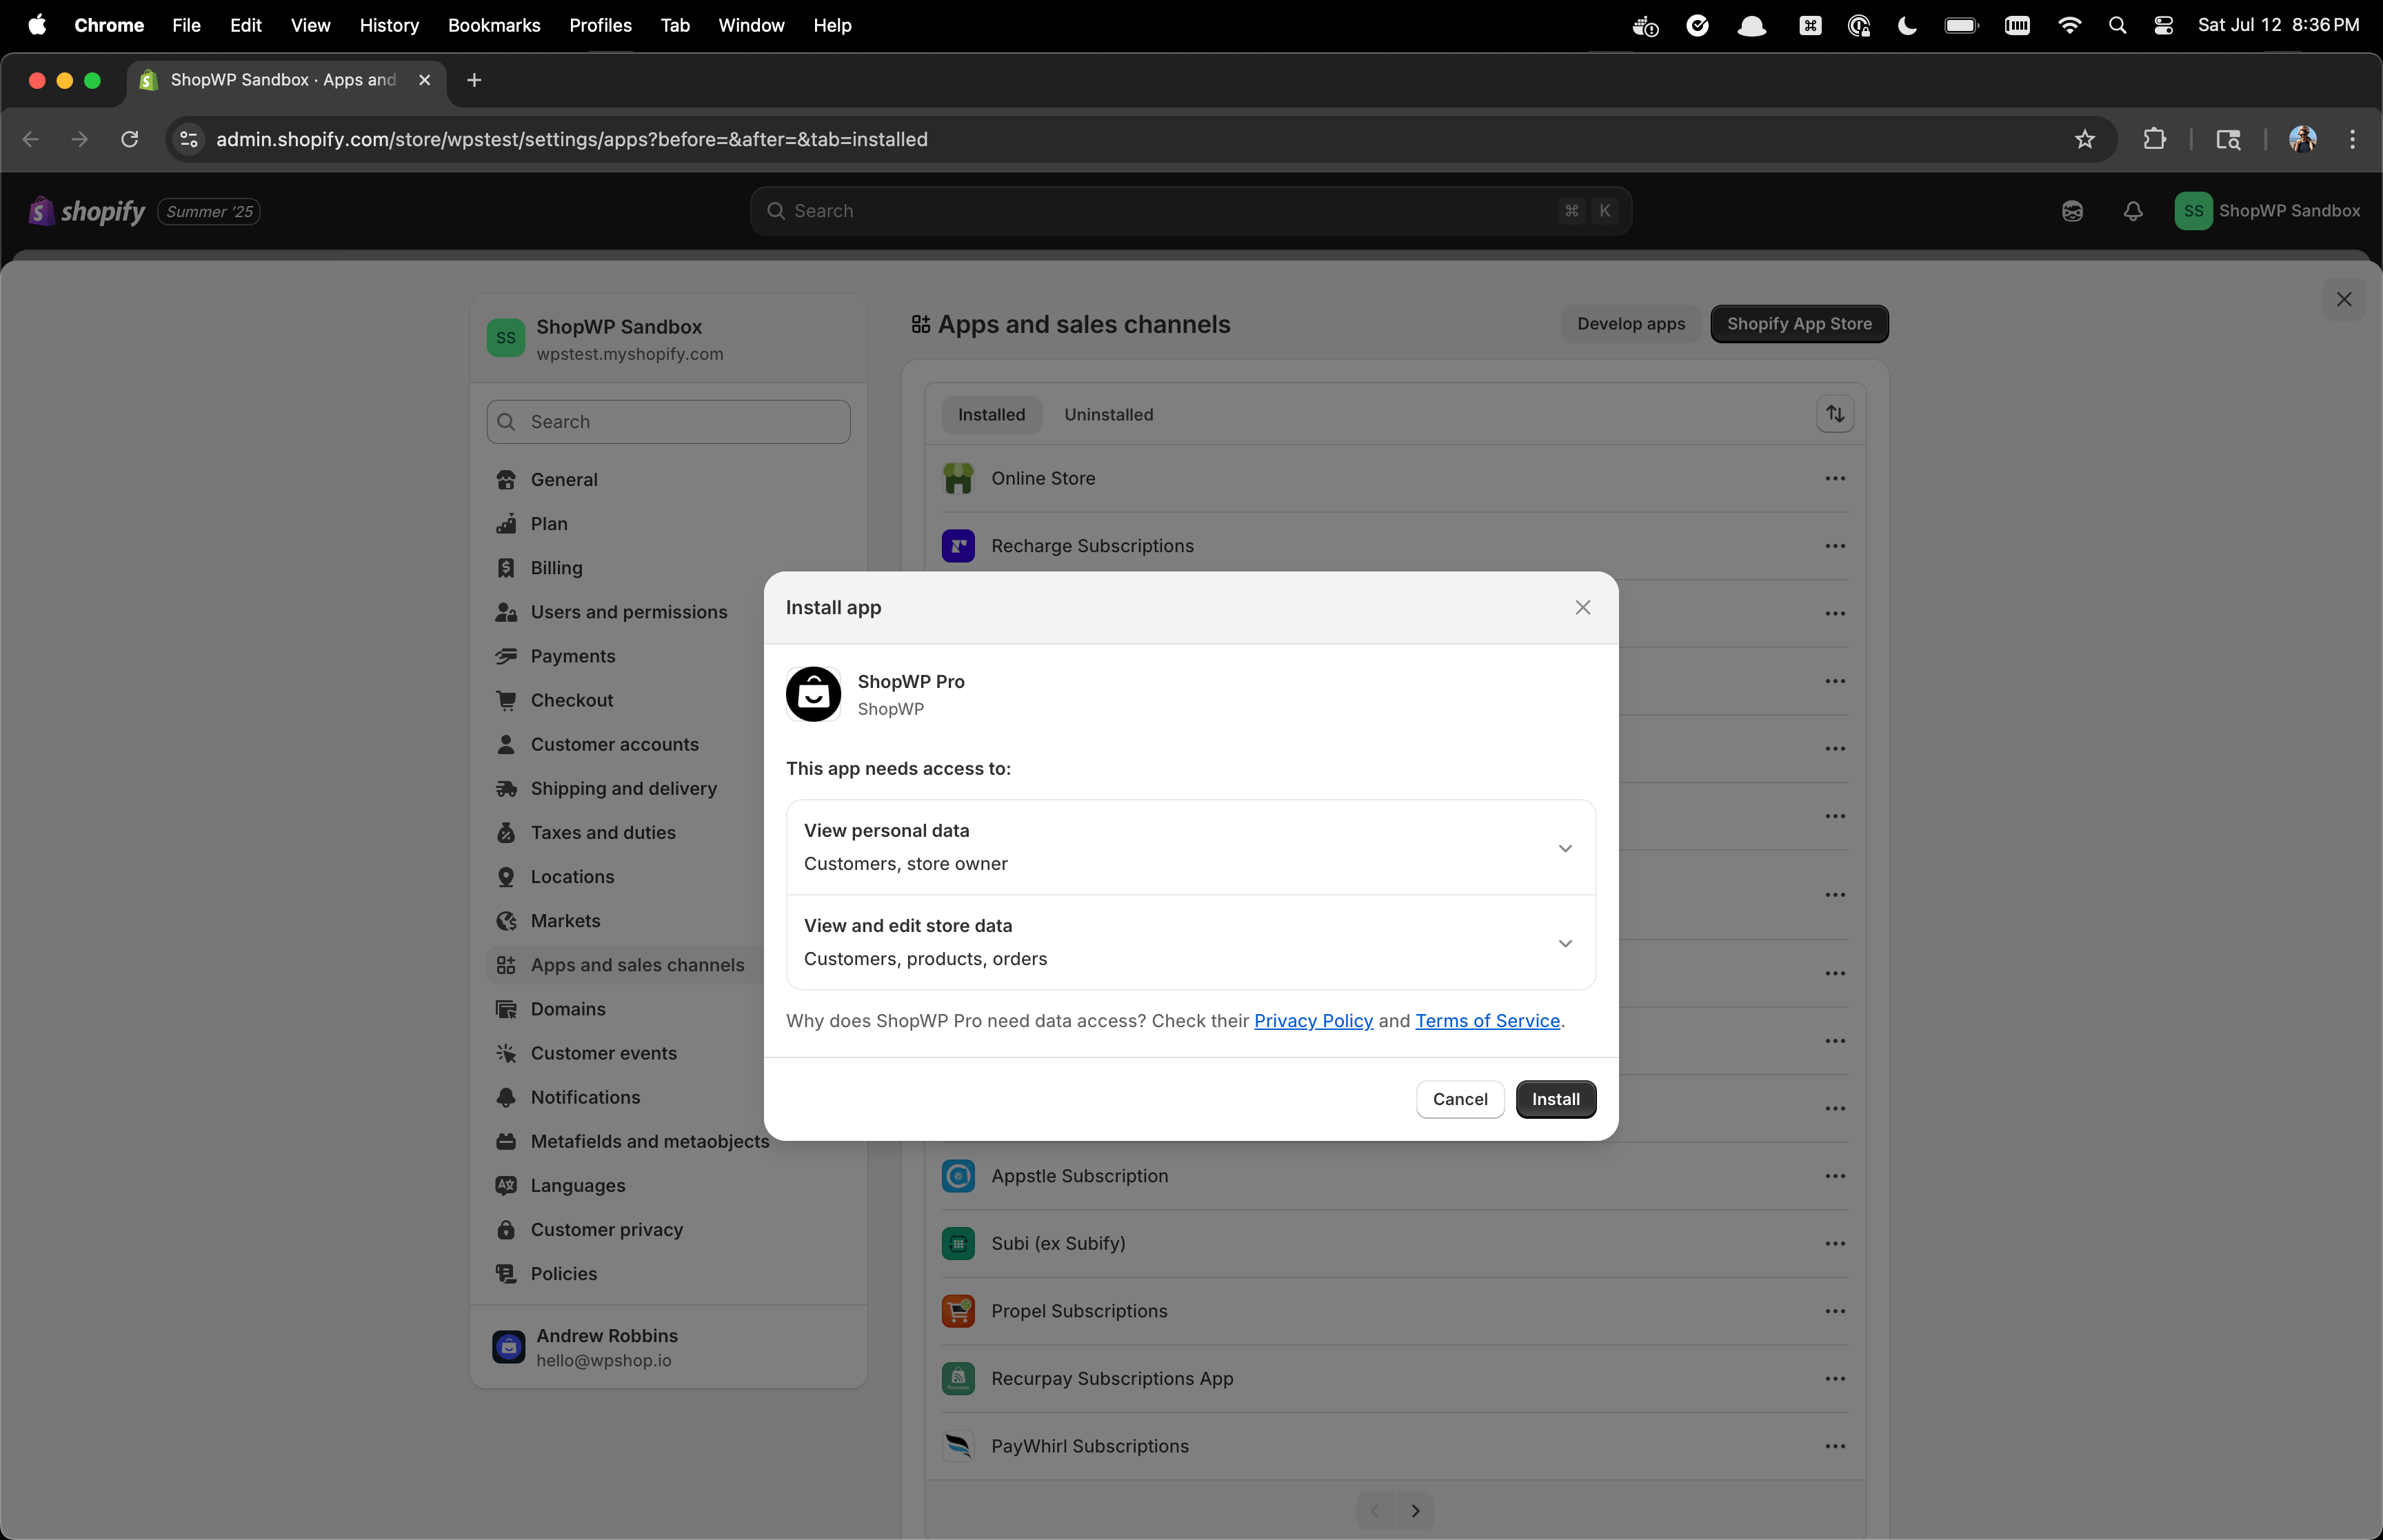Open Subi (ex Subify) more options menu
Viewport: 2383px width, 1540px height.
1834,1243
